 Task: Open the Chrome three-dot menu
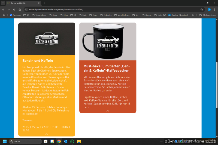point(214,10)
